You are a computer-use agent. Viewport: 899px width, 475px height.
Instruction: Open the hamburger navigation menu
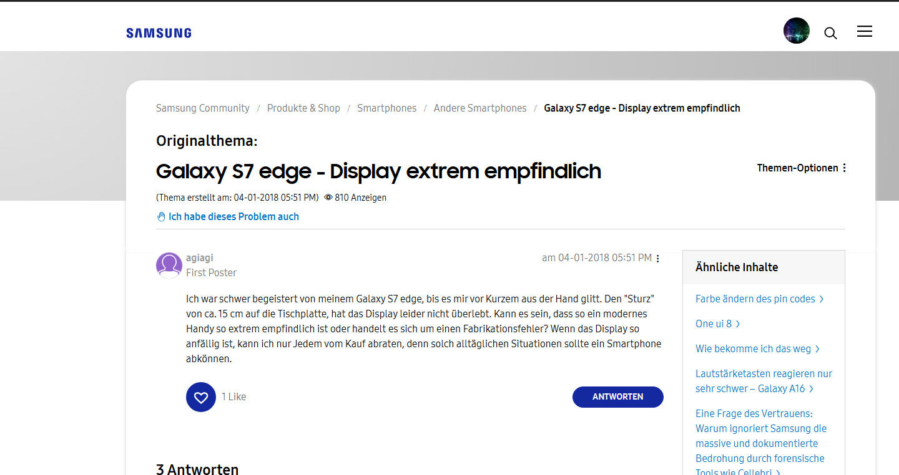coord(864,31)
